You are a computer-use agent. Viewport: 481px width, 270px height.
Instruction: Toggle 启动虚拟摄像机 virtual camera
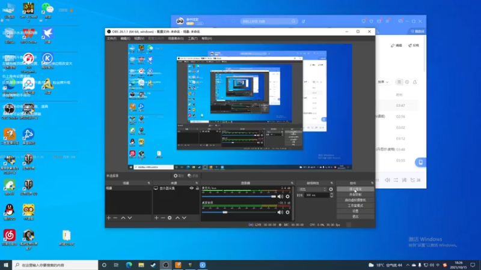(x=355, y=200)
